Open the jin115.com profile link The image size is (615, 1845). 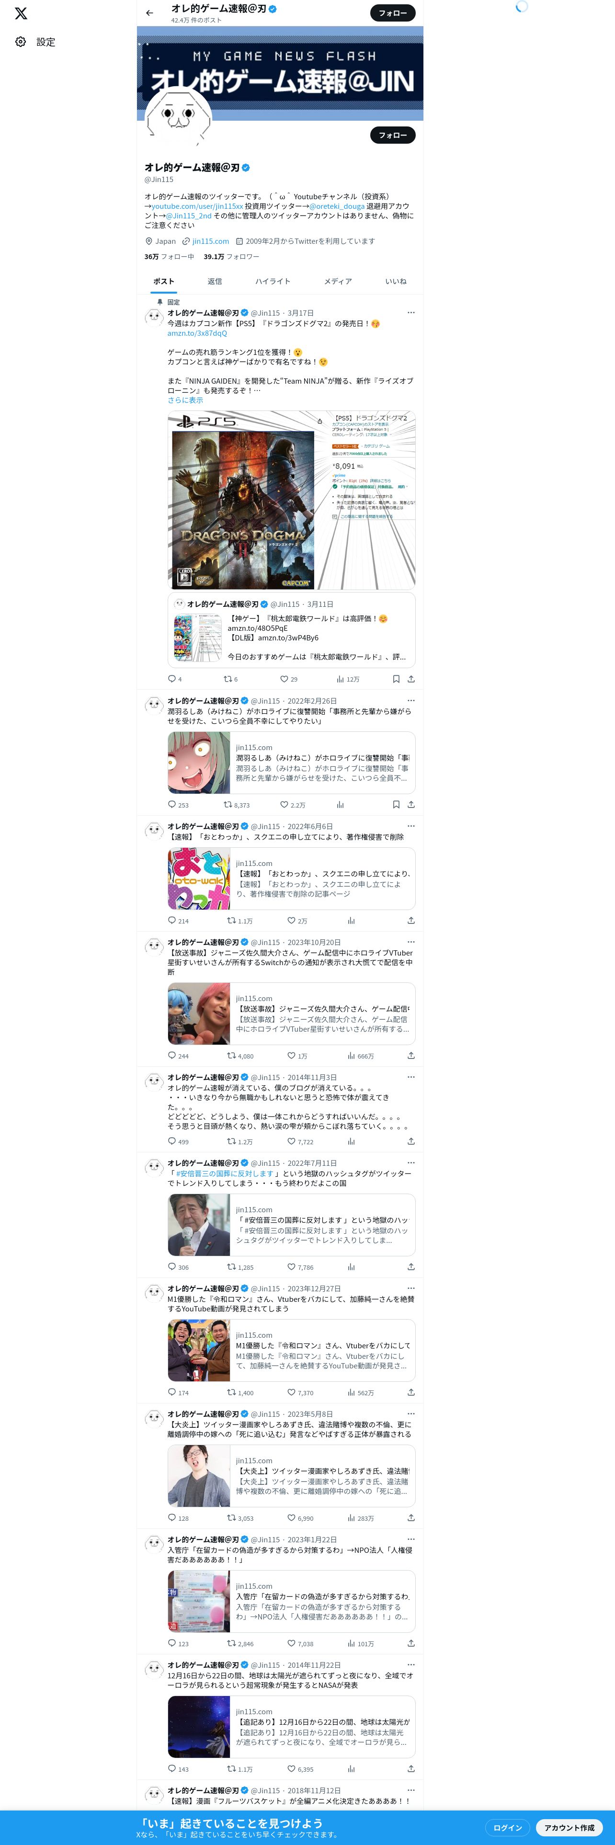click(210, 241)
